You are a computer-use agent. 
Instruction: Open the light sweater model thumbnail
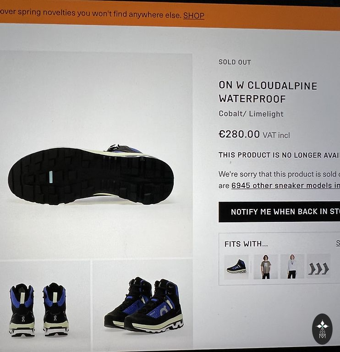click(292, 266)
